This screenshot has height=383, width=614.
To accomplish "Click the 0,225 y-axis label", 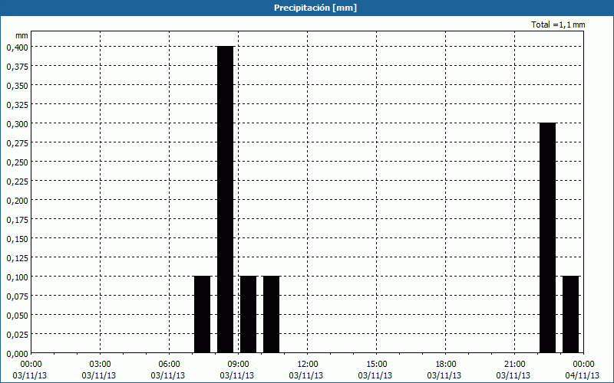I will pos(17,182).
